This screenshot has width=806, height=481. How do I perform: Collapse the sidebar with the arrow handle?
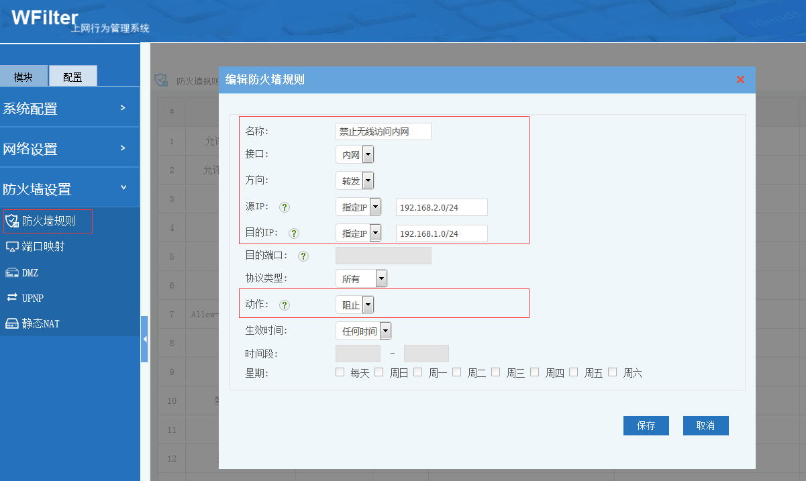[144, 339]
